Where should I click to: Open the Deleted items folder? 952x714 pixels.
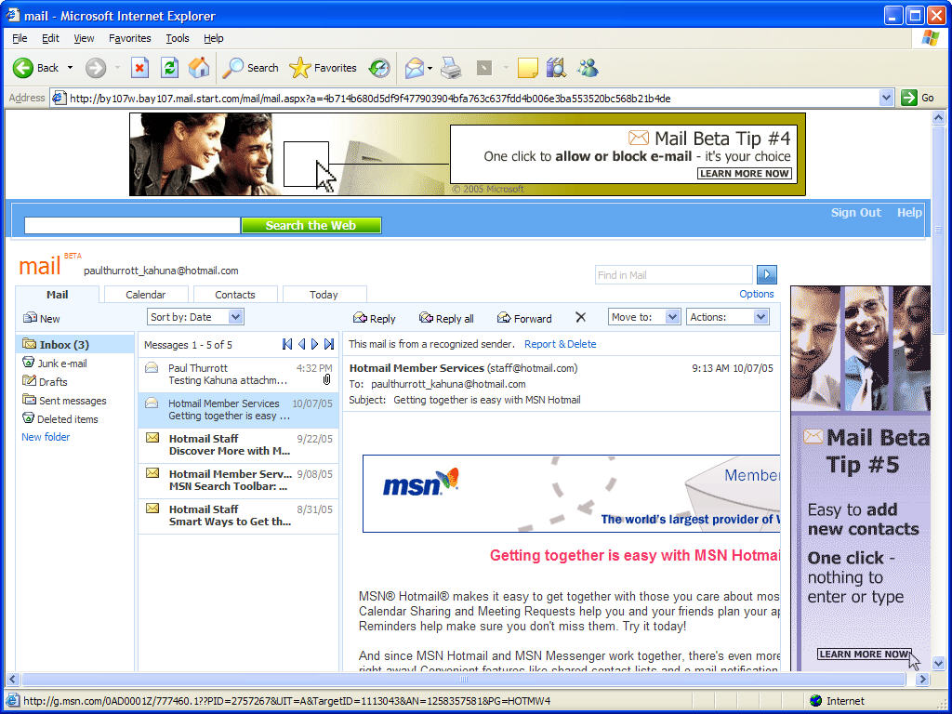tap(60, 419)
